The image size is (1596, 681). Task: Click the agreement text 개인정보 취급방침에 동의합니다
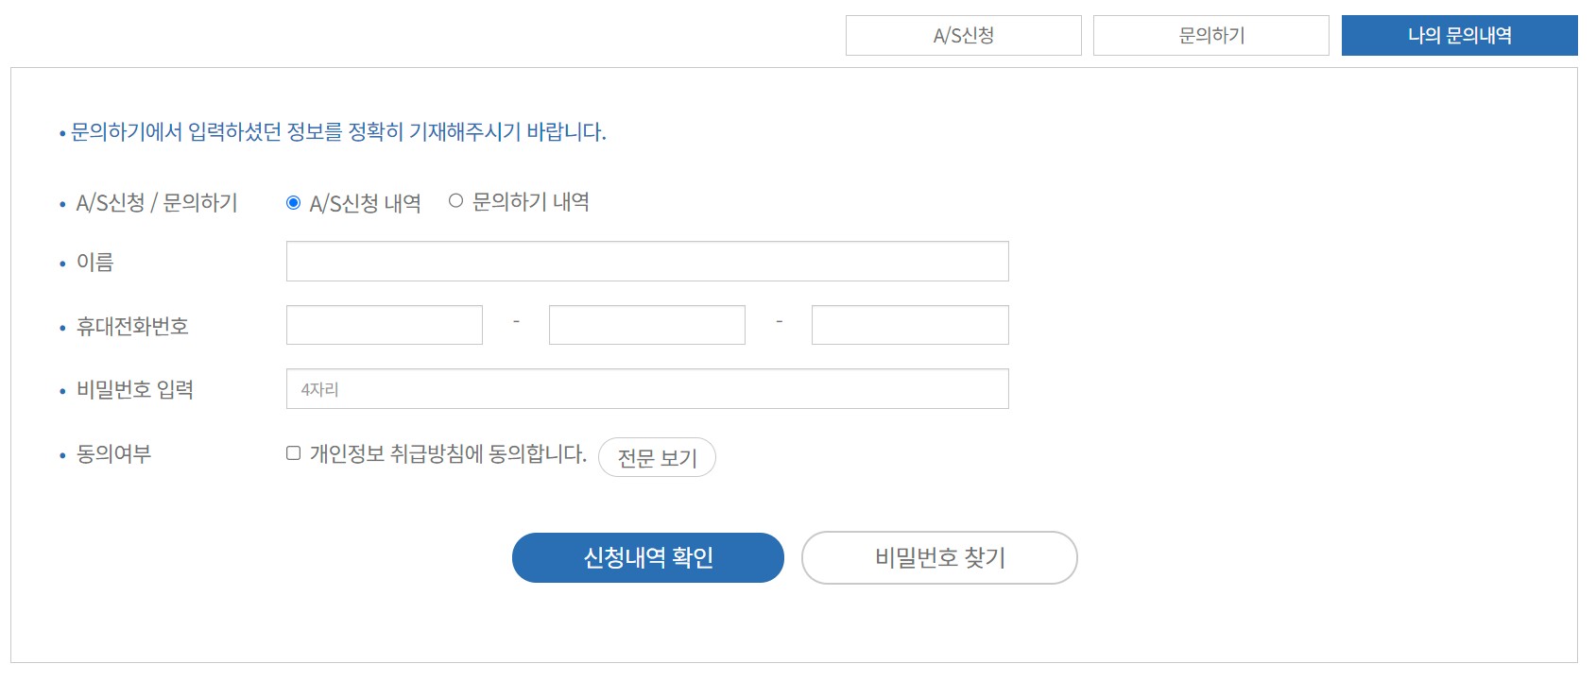coord(447,451)
